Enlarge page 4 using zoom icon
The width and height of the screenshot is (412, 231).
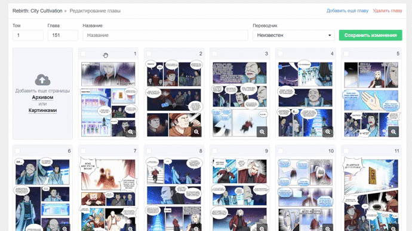328,132
